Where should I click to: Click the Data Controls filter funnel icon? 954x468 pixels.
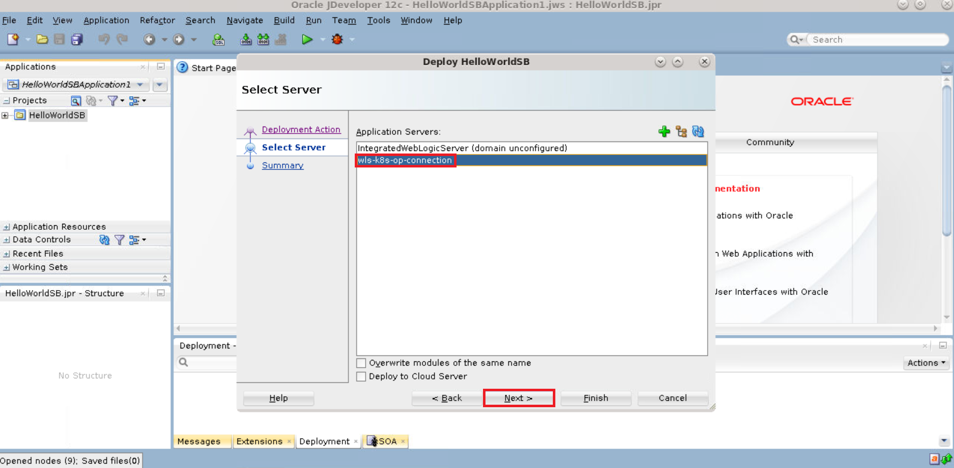pos(119,240)
